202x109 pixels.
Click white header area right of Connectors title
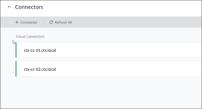click(x=123, y=7)
